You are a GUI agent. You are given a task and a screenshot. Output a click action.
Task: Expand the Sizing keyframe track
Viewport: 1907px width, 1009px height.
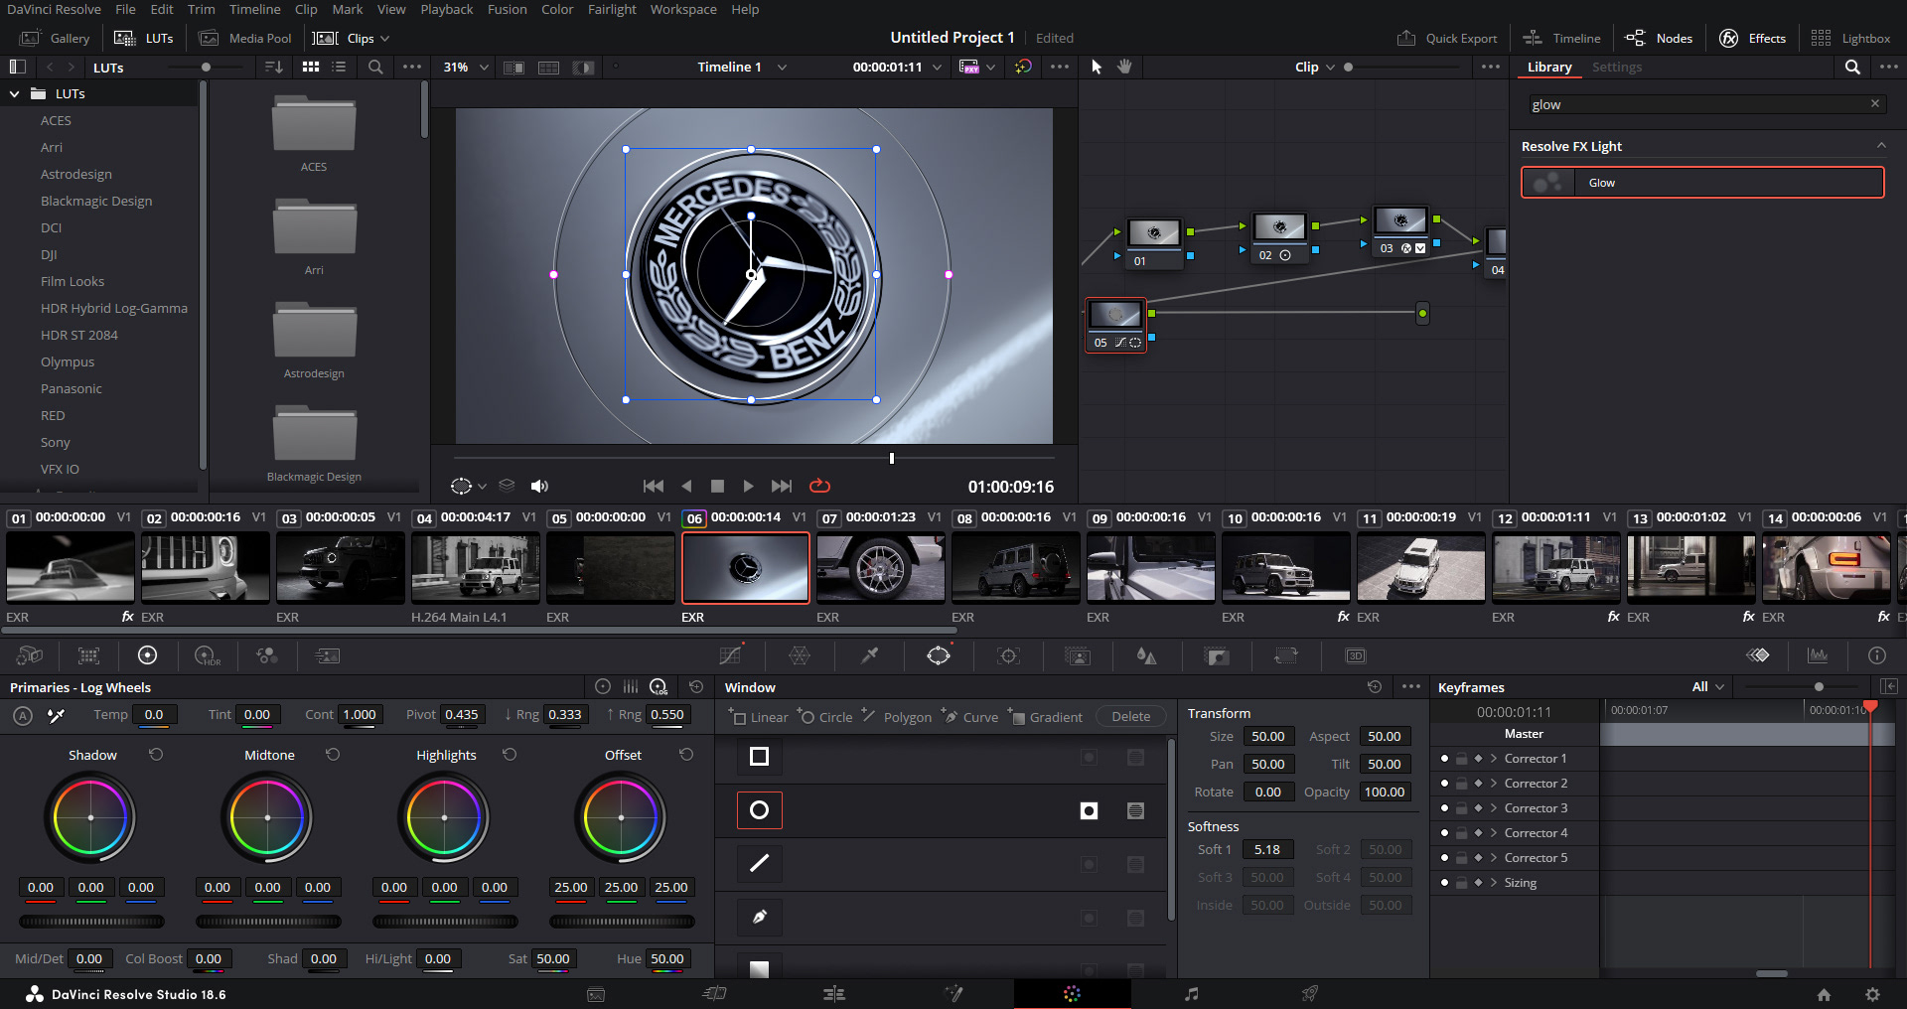[1493, 882]
